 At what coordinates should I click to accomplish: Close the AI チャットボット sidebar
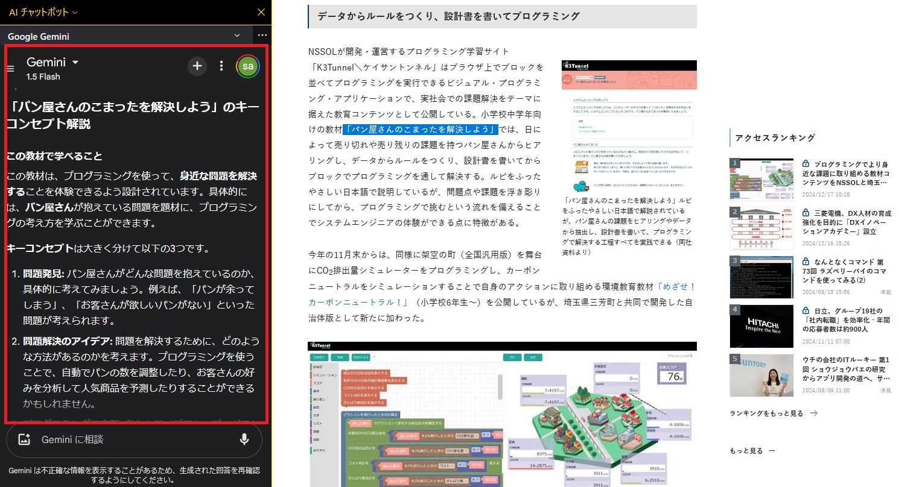(261, 12)
